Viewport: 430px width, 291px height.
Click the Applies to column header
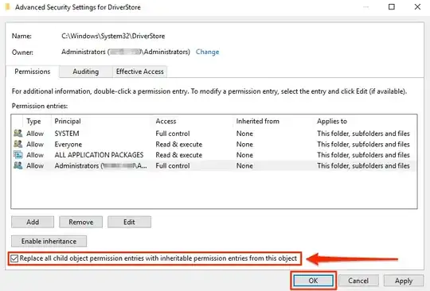332,121
